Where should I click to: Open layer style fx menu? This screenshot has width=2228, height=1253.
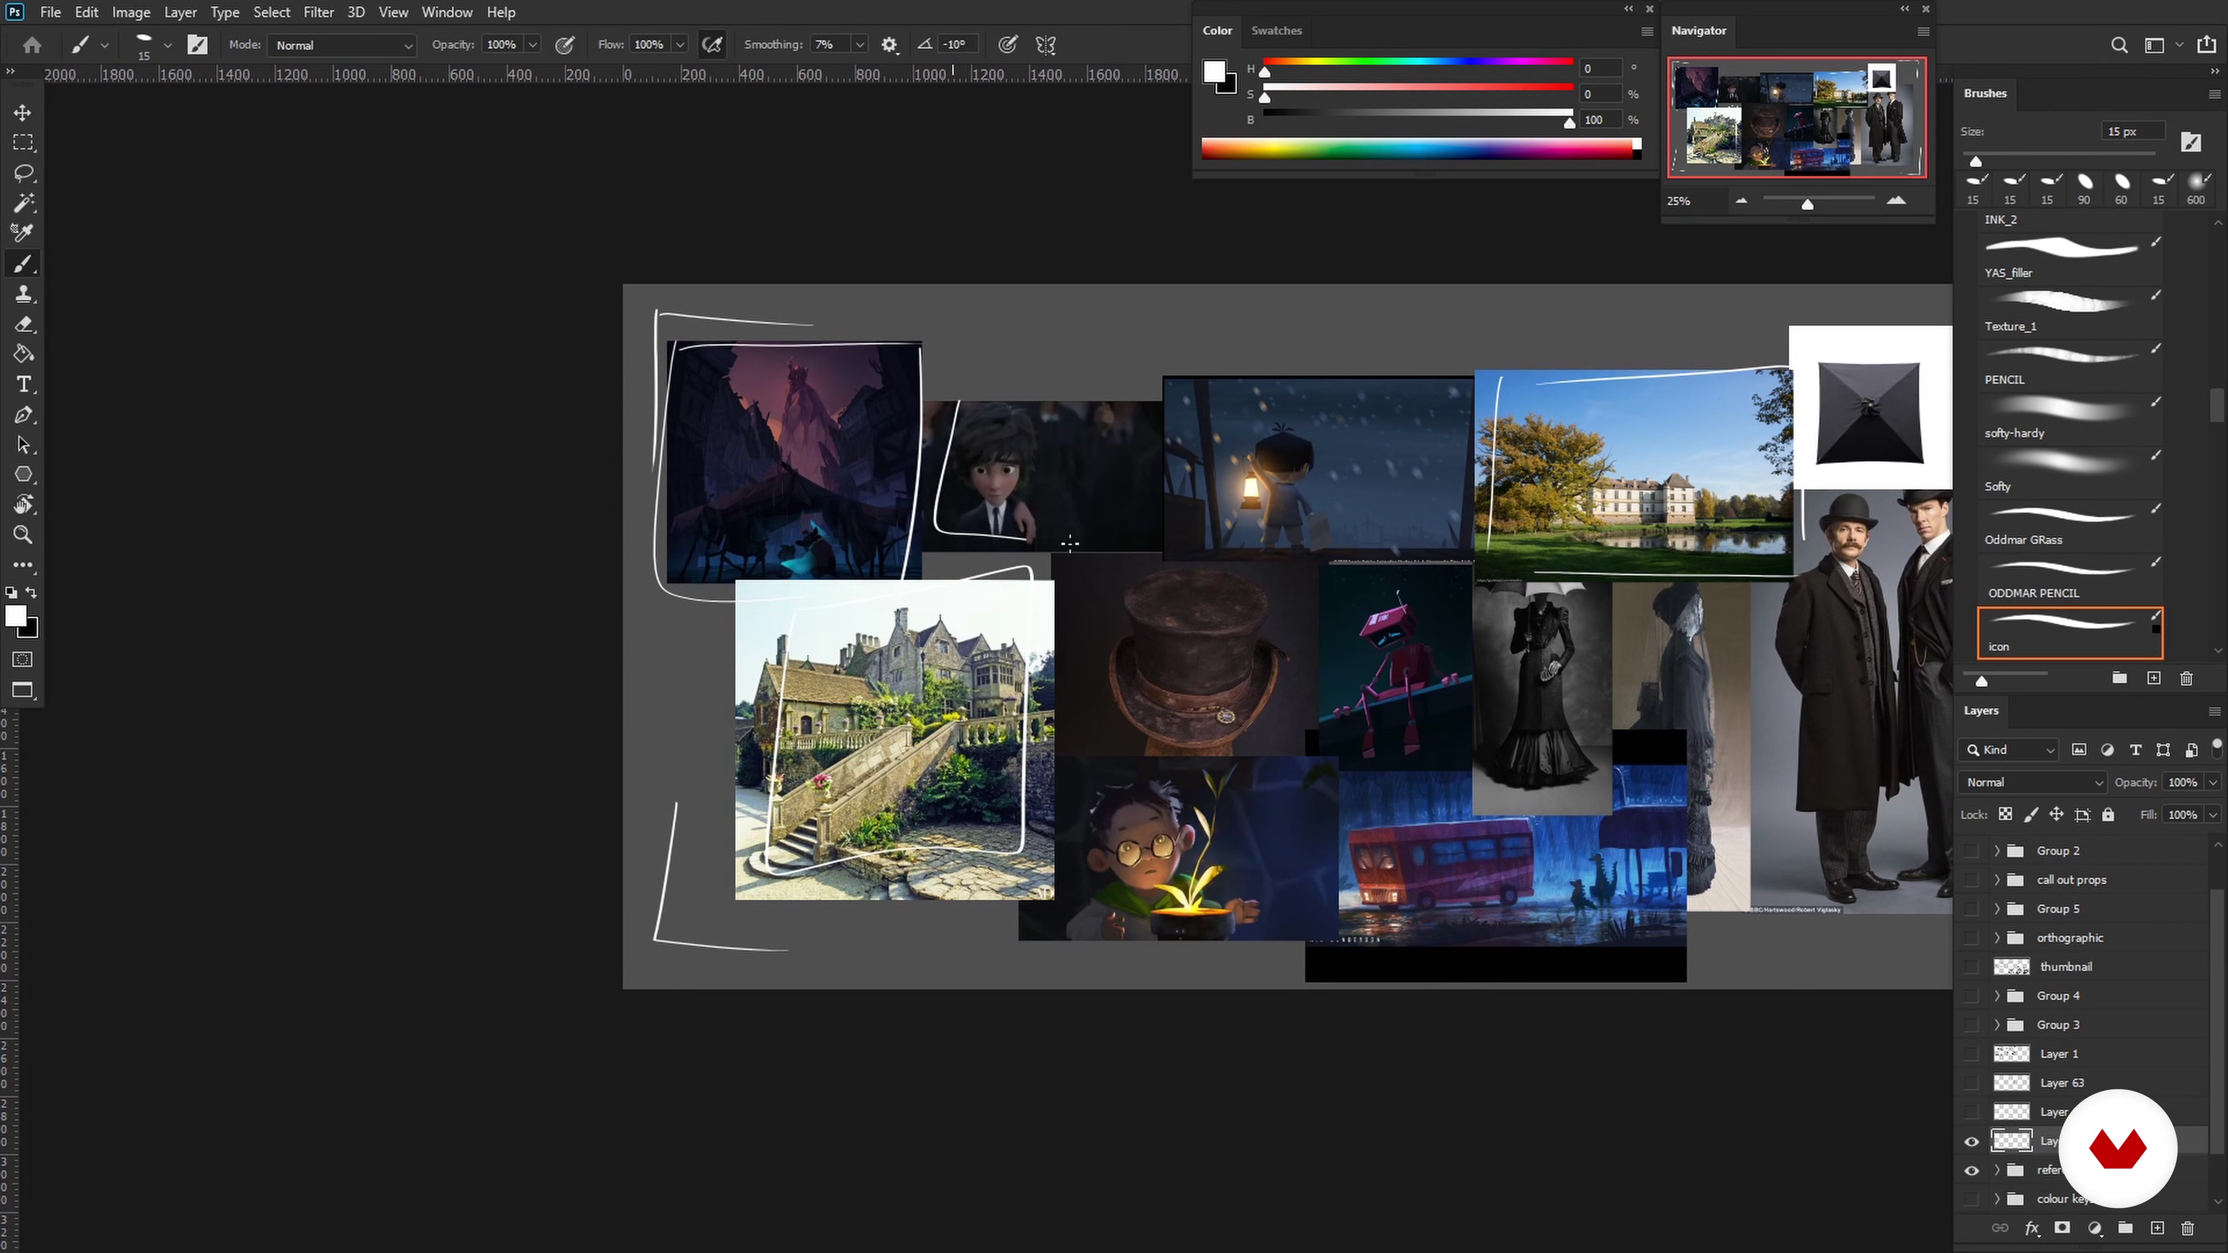[x=2032, y=1228]
